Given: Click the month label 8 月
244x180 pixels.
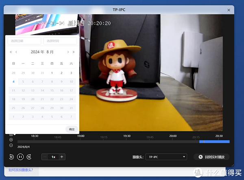Looking at the screenshot, I should [x=50, y=52].
